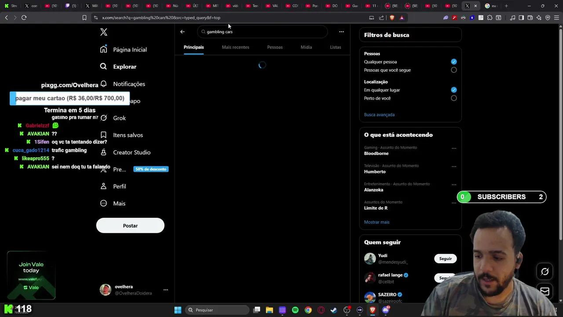The height and width of the screenshot is (317, 563).
Task: Open account options dots next to ovelhera
Action: click(x=165, y=290)
